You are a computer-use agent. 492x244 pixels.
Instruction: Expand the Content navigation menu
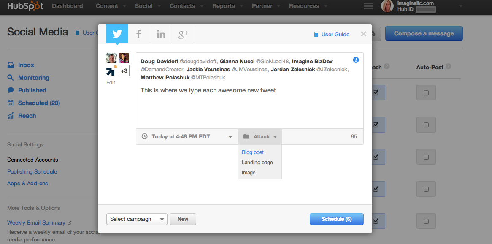[x=111, y=6]
